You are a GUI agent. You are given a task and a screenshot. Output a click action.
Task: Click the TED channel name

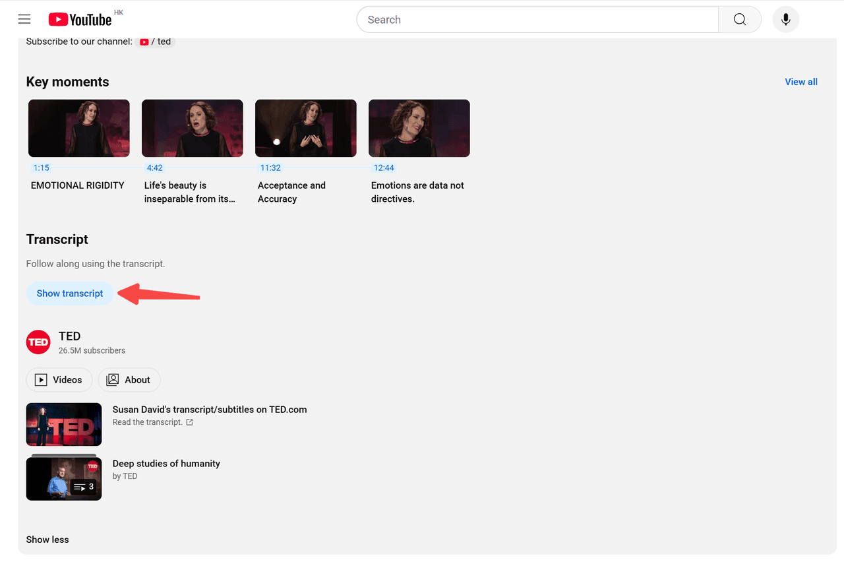69,336
